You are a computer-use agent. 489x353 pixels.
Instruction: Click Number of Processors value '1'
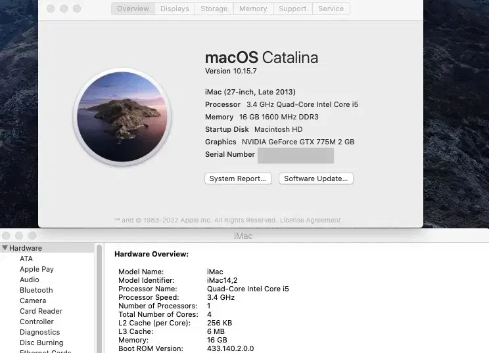tap(208, 306)
